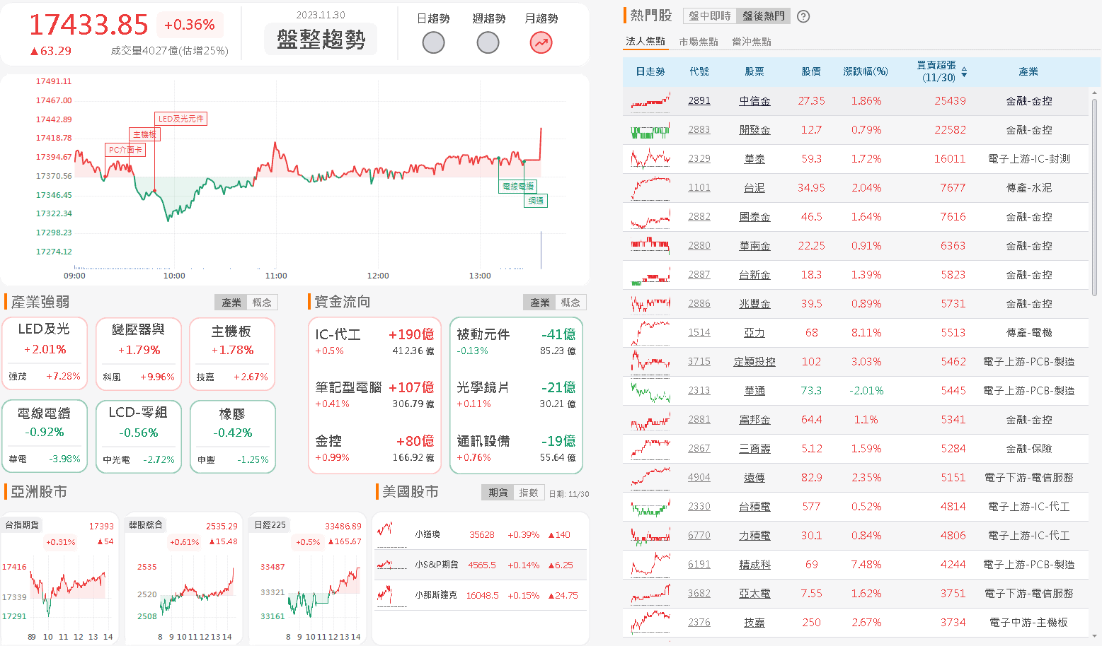The height and width of the screenshot is (646, 1102).
Task: Click the 日趨勢 gray circle indicator
Action: pos(433,43)
